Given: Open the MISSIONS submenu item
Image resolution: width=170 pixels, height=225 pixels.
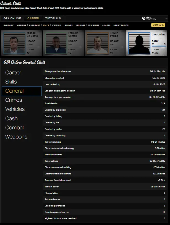Looking at the screenshot, I should [x=21, y=25].
